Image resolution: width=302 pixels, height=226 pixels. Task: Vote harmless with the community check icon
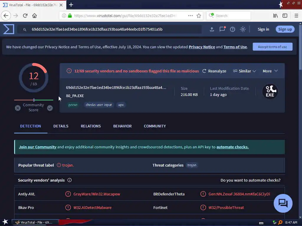pyautogui.click(x=50, y=108)
